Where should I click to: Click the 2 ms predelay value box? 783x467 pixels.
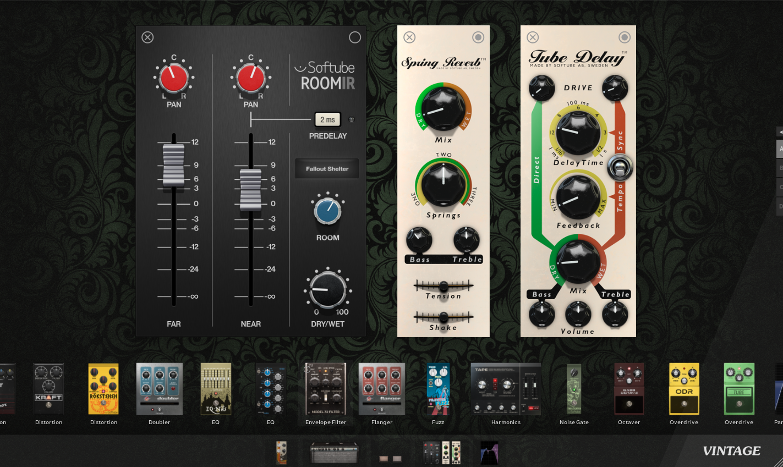[x=327, y=119]
